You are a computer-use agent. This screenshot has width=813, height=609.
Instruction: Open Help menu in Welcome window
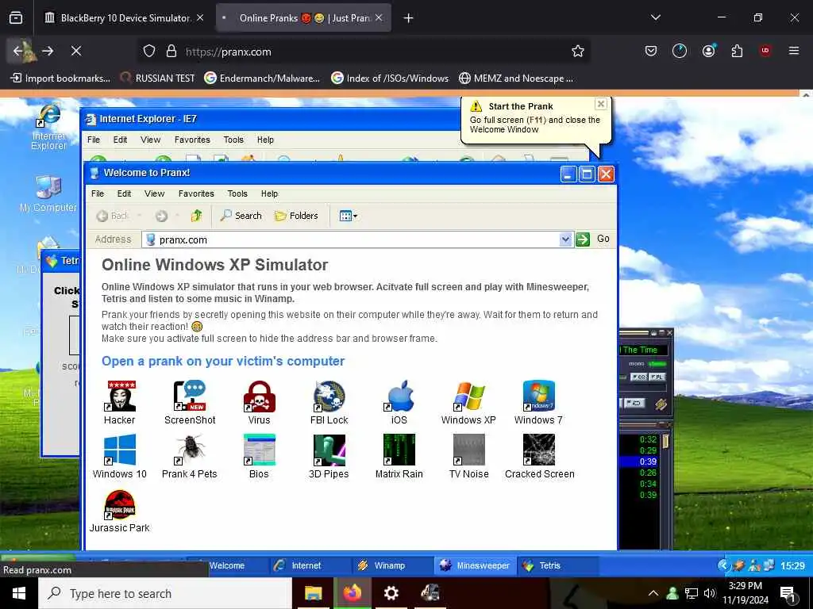click(x=270, y=193)
